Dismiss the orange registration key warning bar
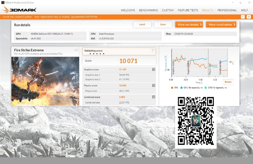Screen dimensions: 253x164 tap(248, 17)
